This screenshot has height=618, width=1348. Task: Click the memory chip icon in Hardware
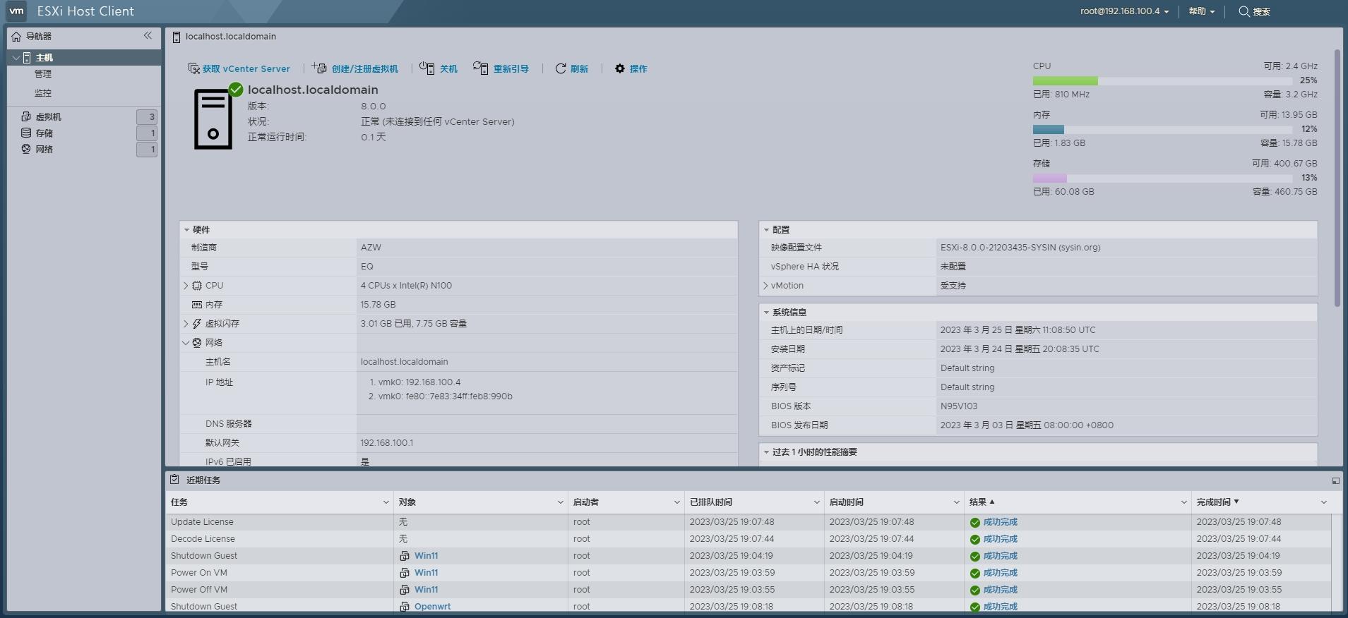point(197,305)
